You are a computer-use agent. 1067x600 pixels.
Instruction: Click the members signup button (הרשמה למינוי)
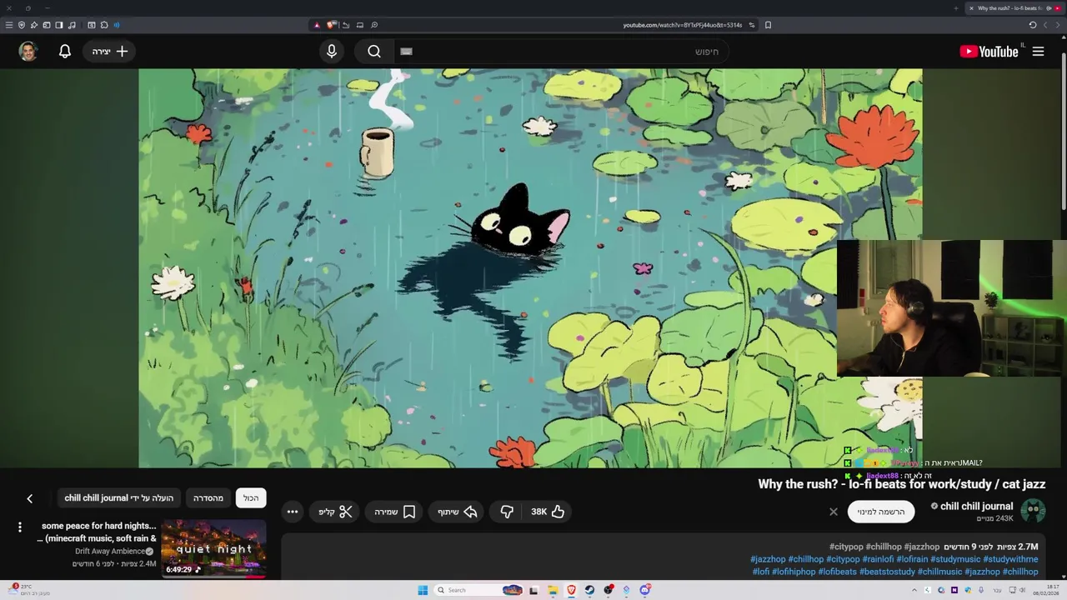[x=881, y=512]
